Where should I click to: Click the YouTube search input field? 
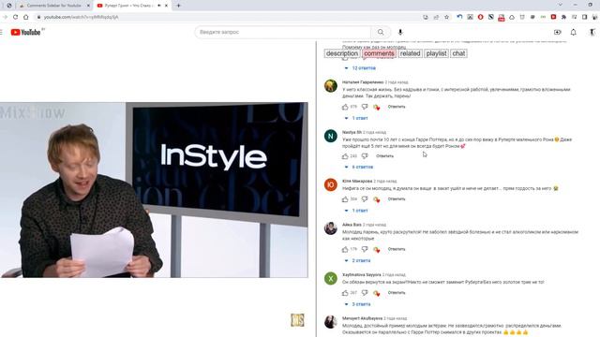point(283,33)
